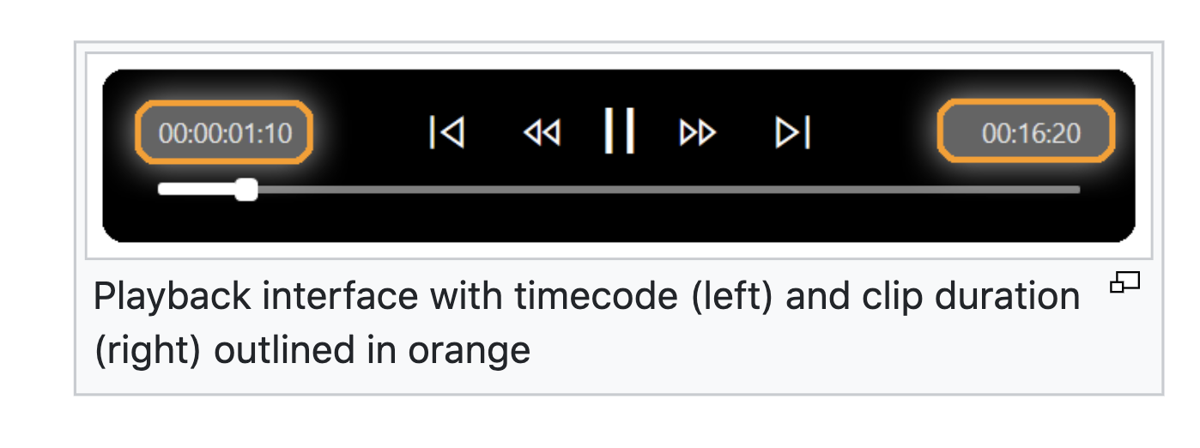1200x448 pixels.
Task: Click "(left)" in the caption text
Action: coord(741,297)
